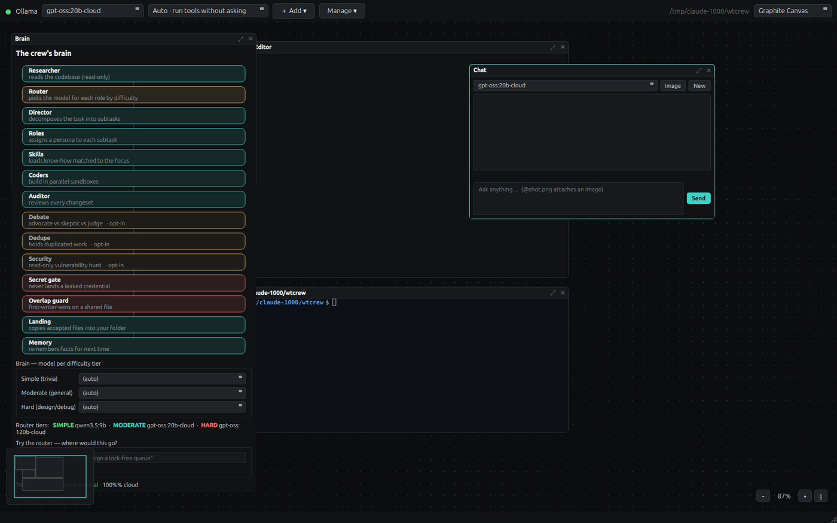Select the Coders brain stage
Screen dimensions: 837x523
134,178
